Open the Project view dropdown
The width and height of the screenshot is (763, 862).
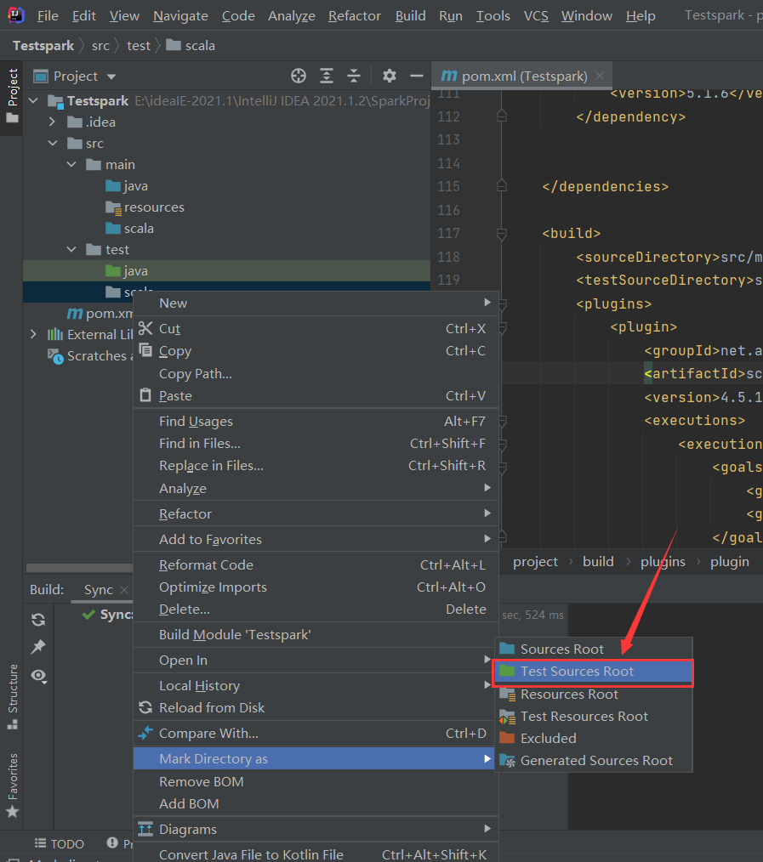tap(111, 77)
